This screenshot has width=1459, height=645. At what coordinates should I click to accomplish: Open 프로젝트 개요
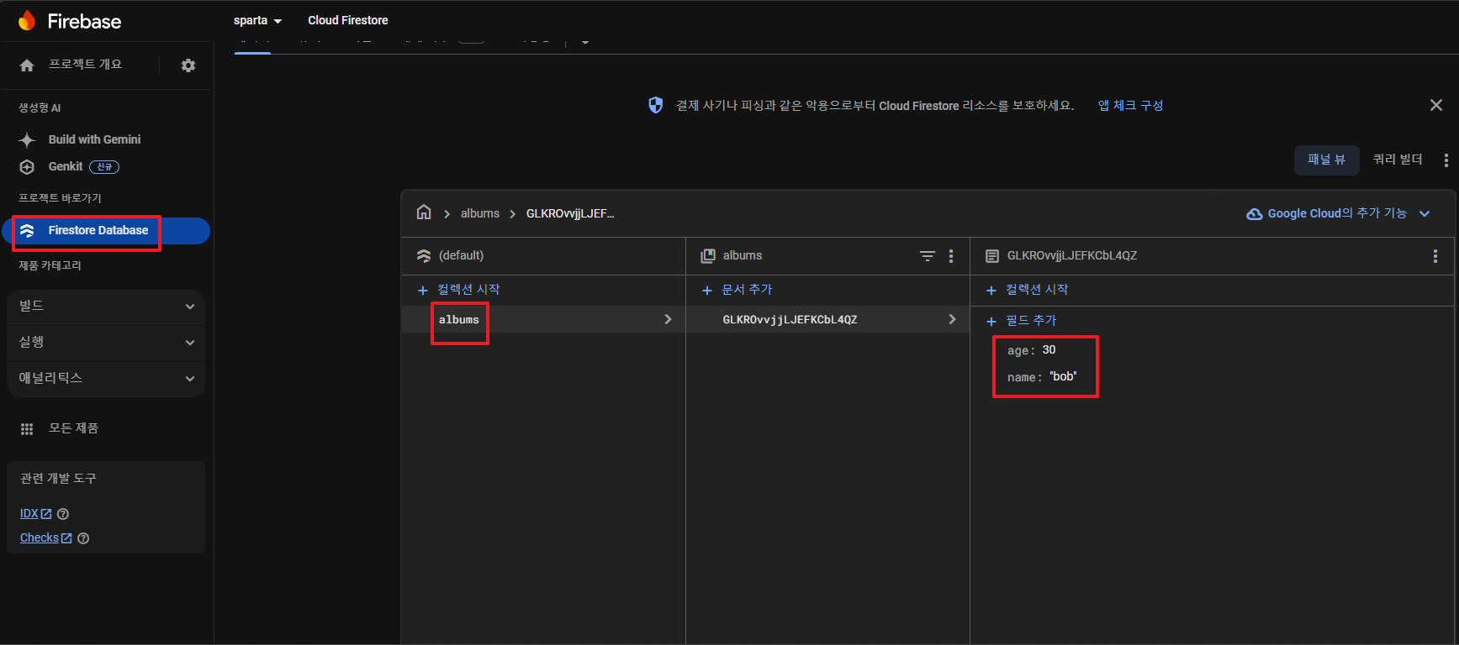(85, 65)
